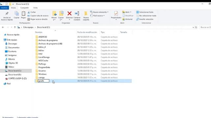This screenshot has height=118, width=211.
Task: Refresh the address bar location
Action: [196, 27]
